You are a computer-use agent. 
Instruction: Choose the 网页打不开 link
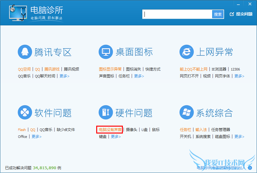tap(189, 76)
